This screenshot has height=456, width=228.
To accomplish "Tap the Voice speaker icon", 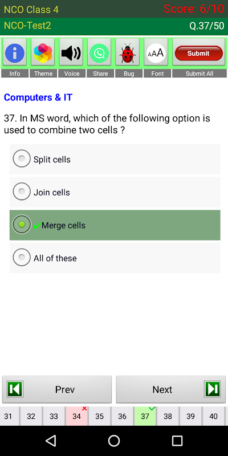I will (x=71, y=53).
